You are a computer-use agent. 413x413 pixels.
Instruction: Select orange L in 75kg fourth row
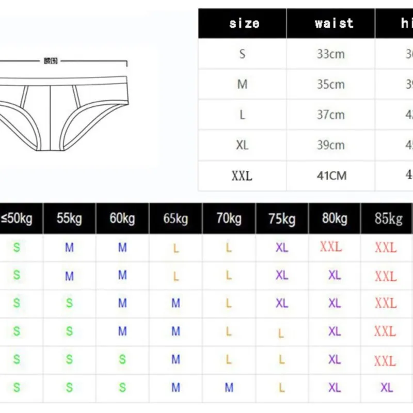tap(281, 333)
